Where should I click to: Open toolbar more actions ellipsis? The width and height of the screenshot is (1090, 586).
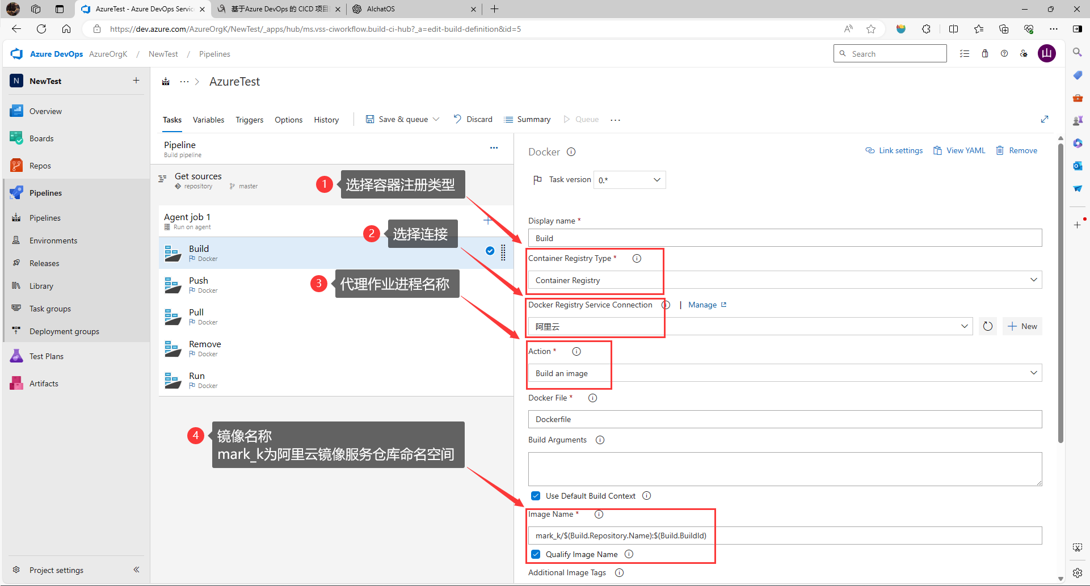click(615, 120)
